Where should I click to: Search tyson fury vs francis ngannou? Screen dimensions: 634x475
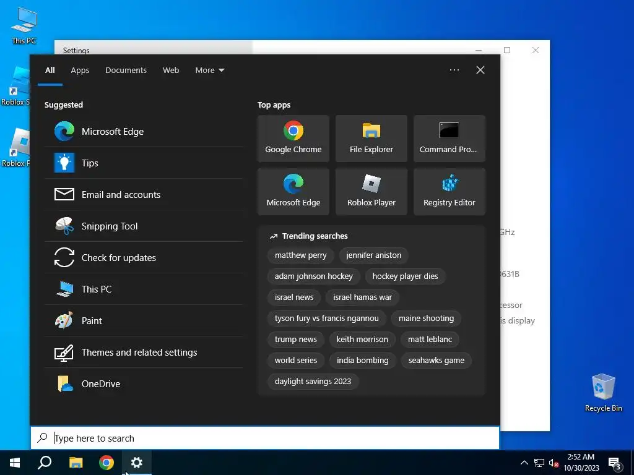point(327,319)
